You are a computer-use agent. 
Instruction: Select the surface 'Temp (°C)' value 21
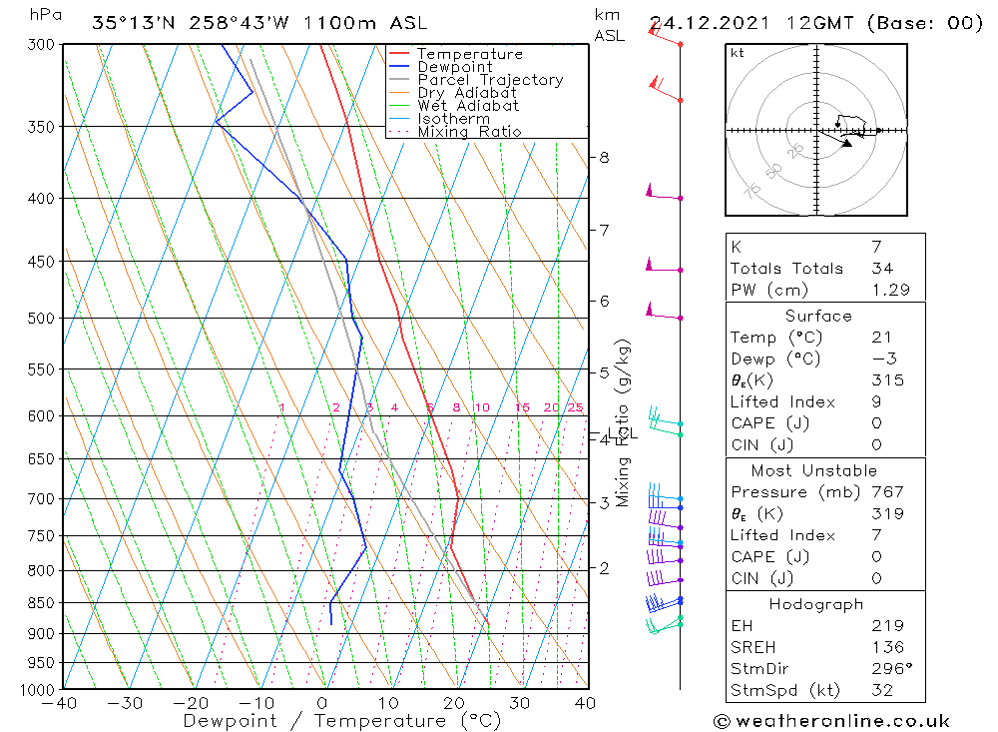pyautogui.click(x=882, y=337)
